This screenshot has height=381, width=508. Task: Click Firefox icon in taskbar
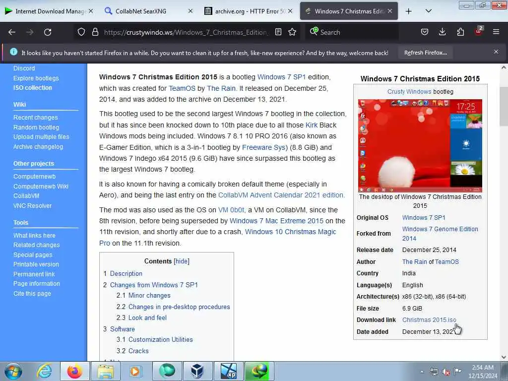point(74,371)
